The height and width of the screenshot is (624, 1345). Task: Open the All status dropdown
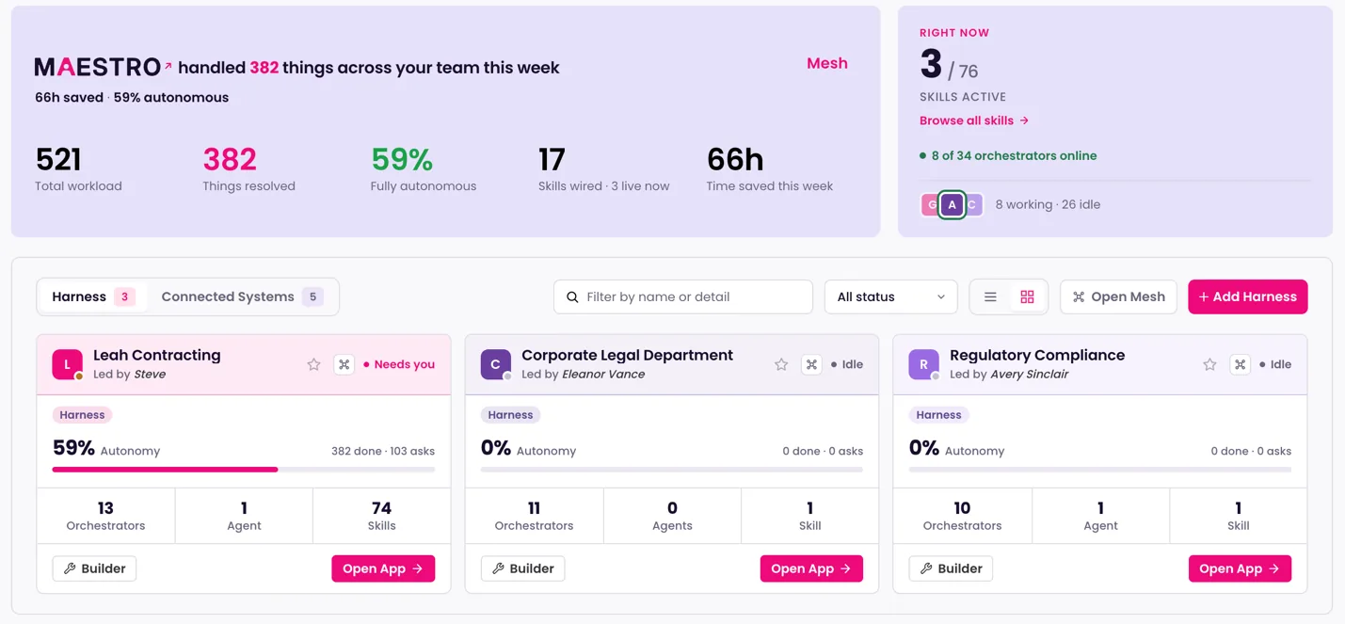pos(890,297)
